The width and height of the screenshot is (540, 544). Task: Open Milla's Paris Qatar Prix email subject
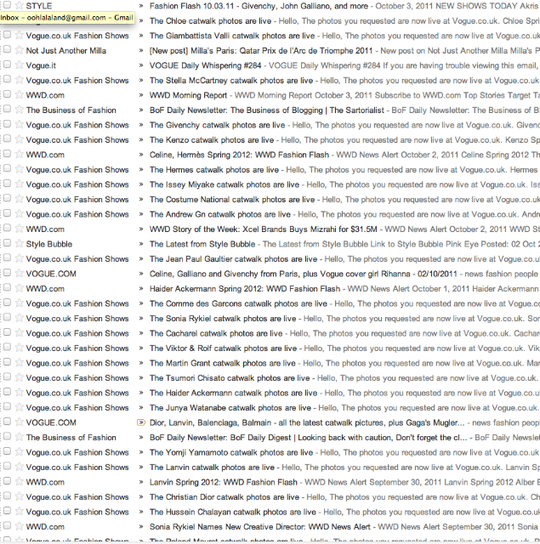(x=261, y=51)
